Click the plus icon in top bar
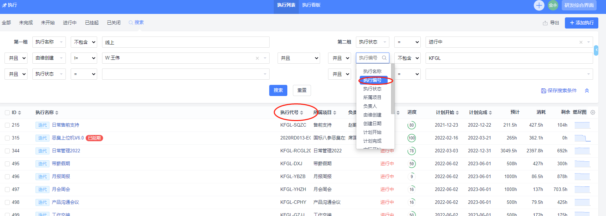 539,5
